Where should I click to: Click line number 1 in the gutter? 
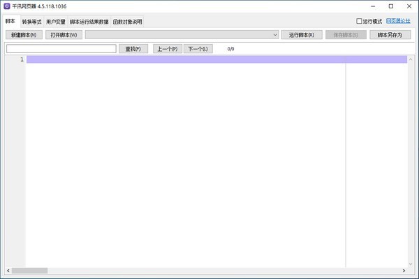tap(22, 59)
